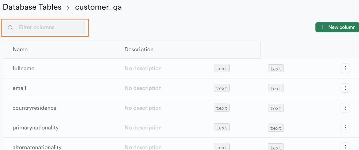The image size is (359, 150).
Task: Open the primarynationality row three-dot menu
Action: pos(345,128)
